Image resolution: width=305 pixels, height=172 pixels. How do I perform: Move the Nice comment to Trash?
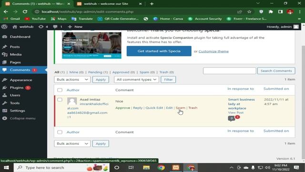point(193,108)
